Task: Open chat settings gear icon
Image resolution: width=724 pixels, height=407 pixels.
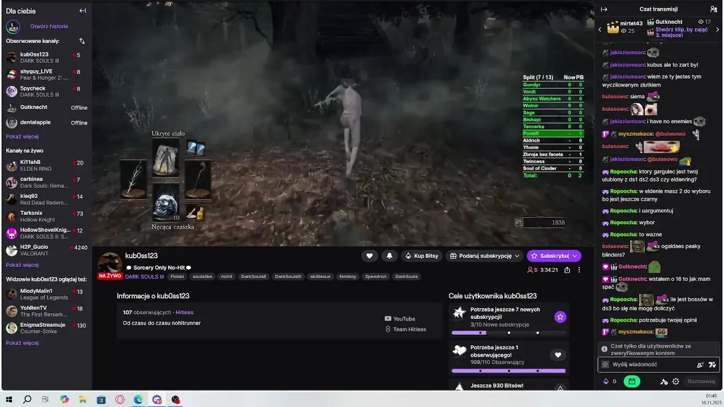Action: coord(675,382)
